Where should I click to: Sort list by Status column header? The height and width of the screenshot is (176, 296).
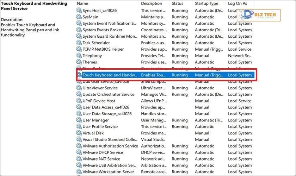coord(178,3)
